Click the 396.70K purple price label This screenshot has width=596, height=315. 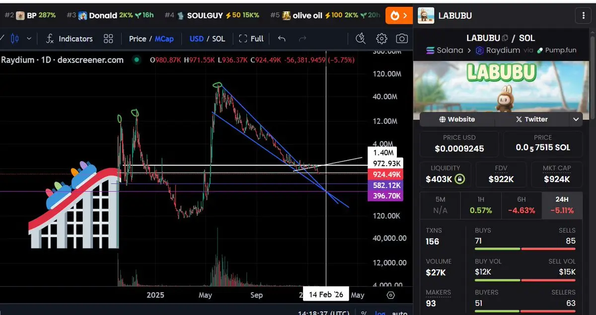(x=385, y=196)
